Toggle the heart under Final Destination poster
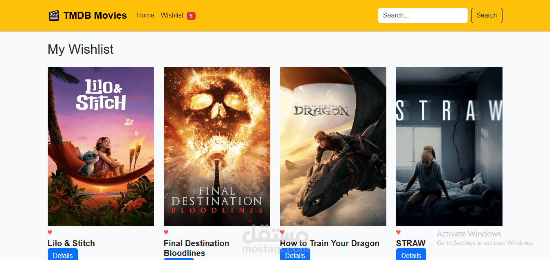The height and width of the screenshot is (260, 551). (166, 233)
